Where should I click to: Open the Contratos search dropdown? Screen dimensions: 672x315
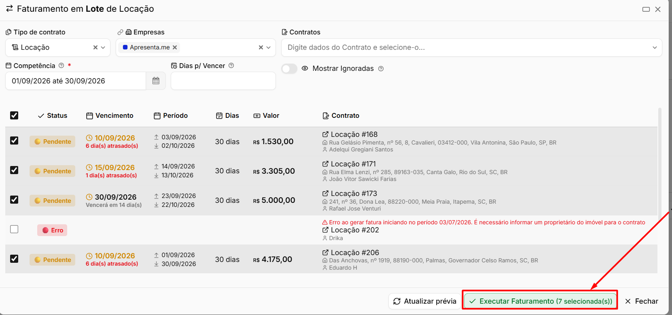pos(472,47)
